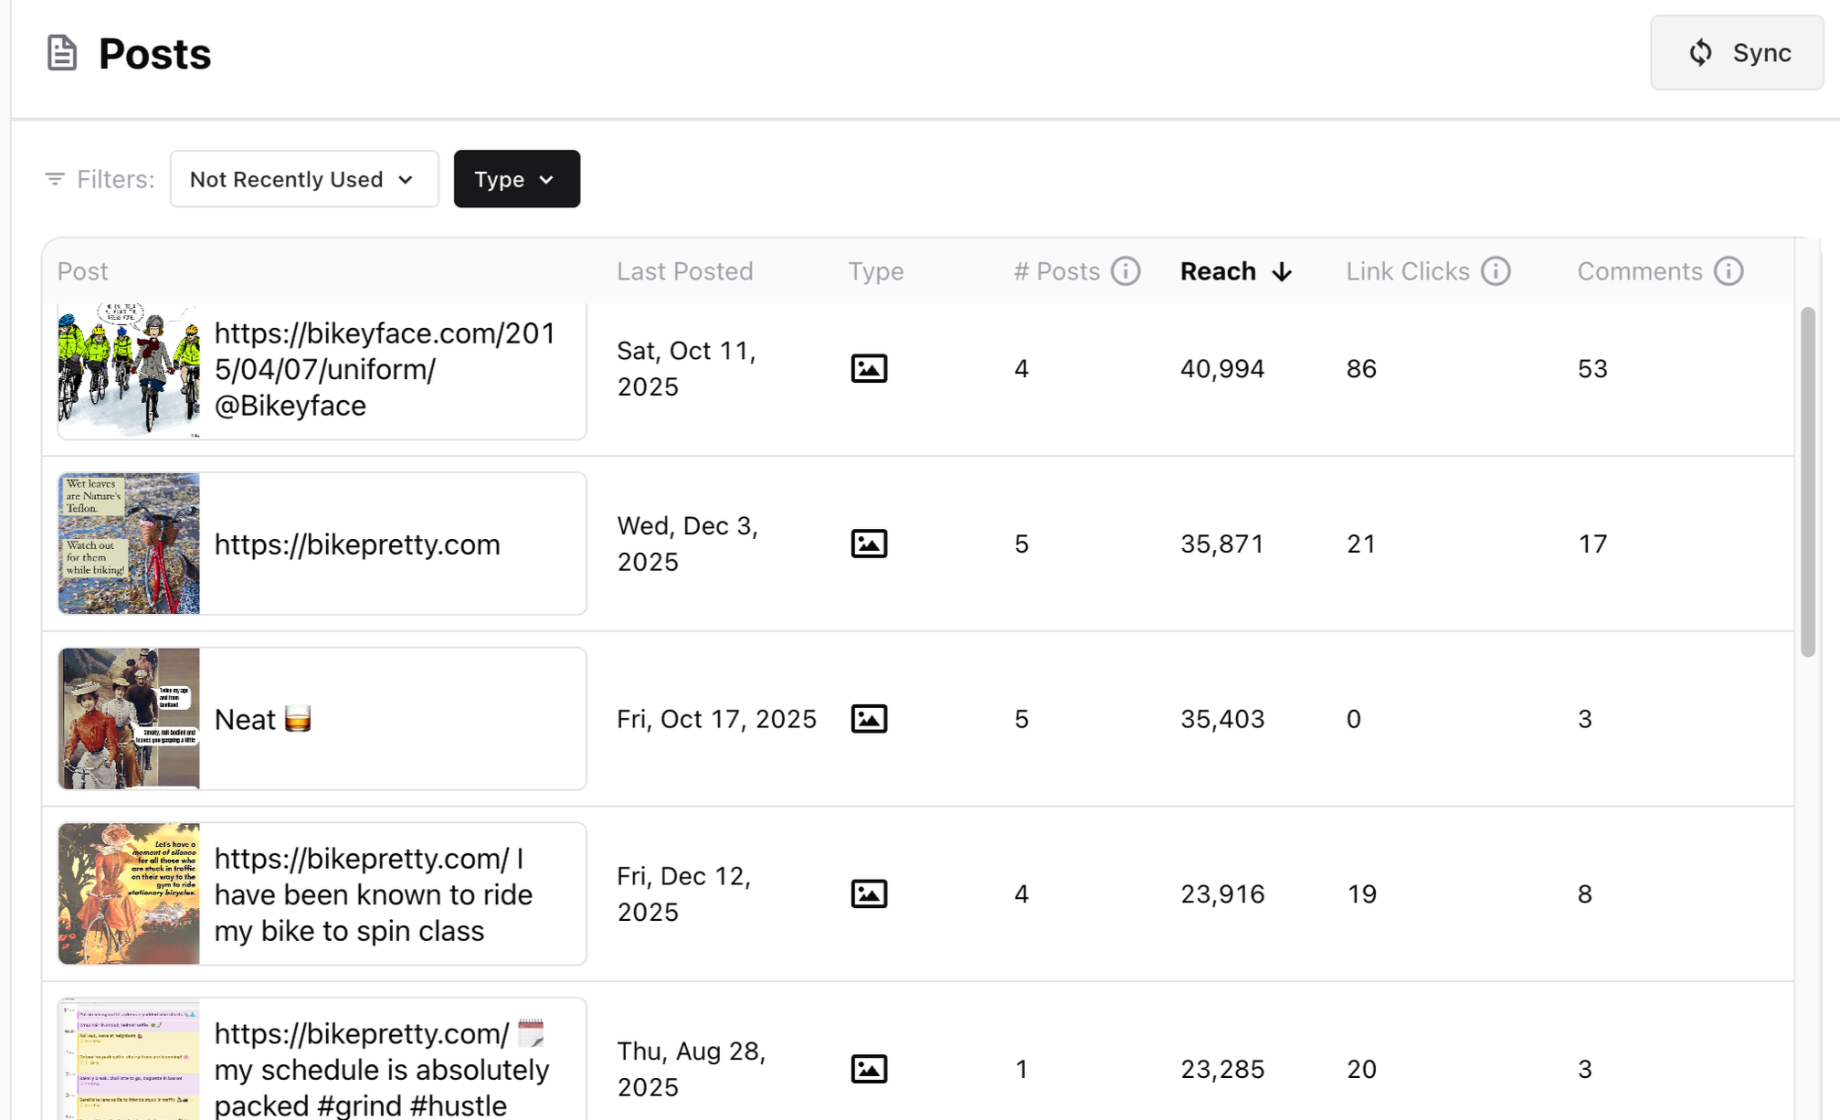Image resolution: width=1840 pixels, height=1120 pixels.
Task: Sort by Last Posted column header
Action: [x=684, y=271]
